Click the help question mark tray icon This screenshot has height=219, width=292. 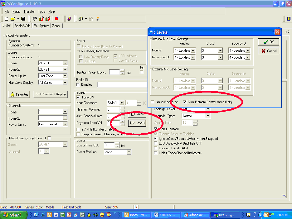(248, 215)
